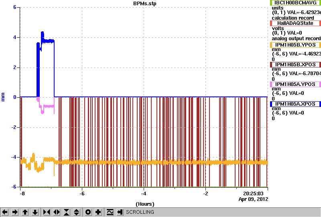
Task: Select the IPM1H05B.XPOS curve legend
Action: [295, 65]
